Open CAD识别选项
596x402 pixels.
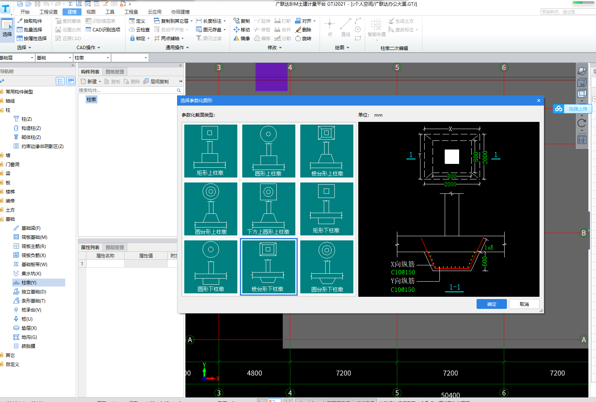click(x=103, y=30)
